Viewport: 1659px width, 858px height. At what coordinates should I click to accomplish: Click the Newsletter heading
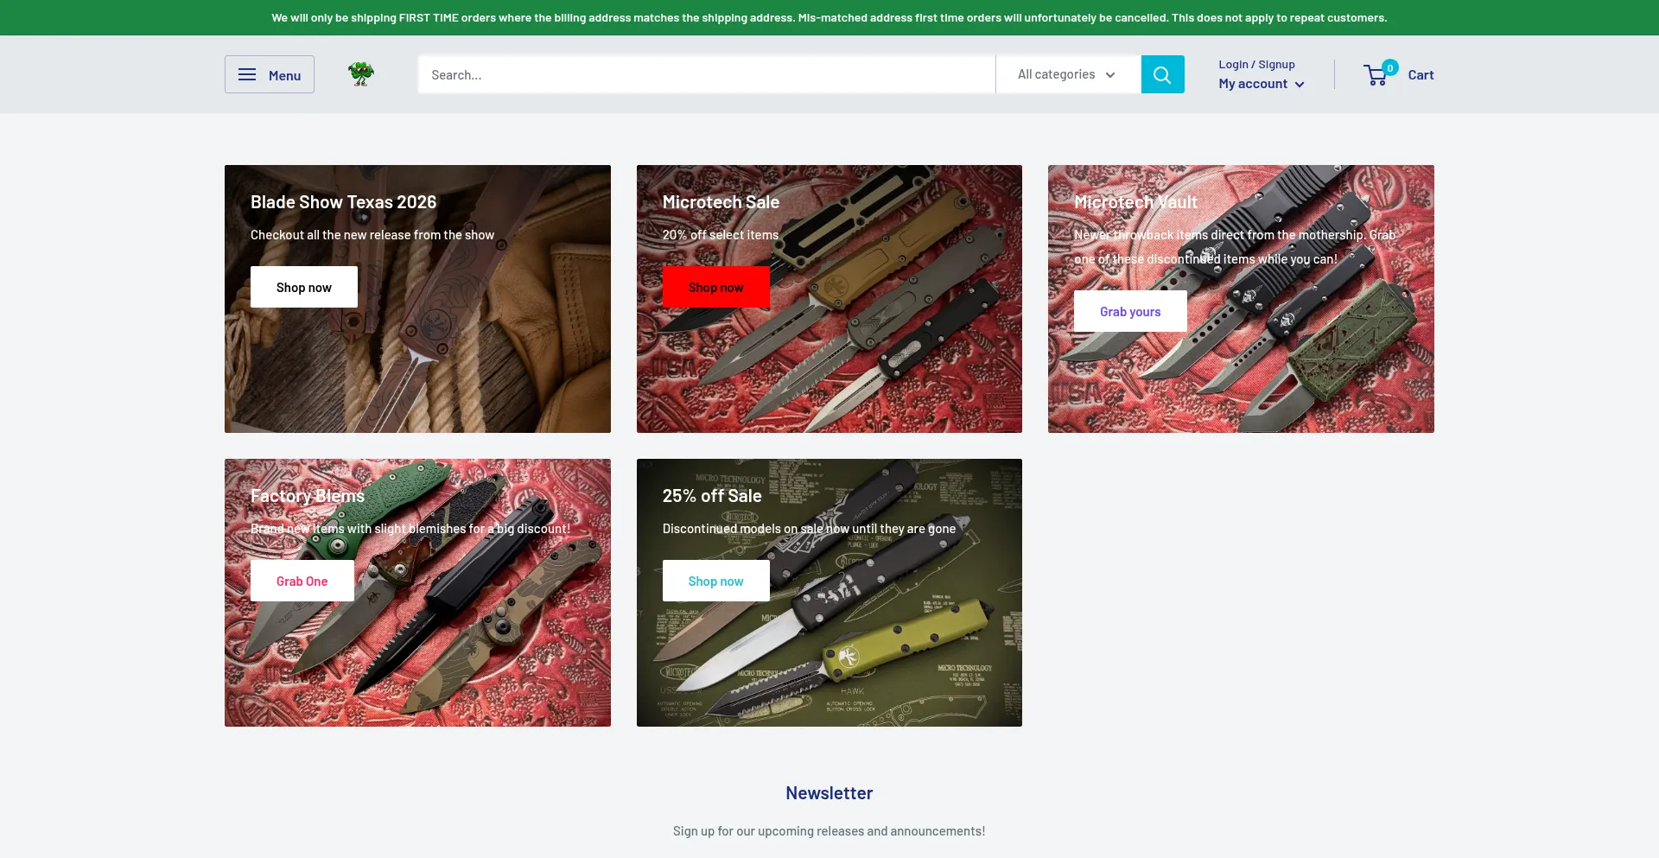coord(829,793)
